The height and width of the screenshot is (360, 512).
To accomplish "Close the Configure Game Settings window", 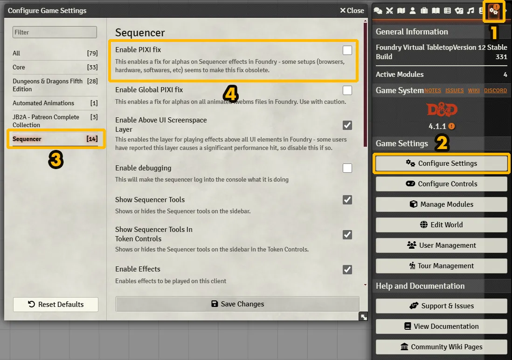I will 352,11.
